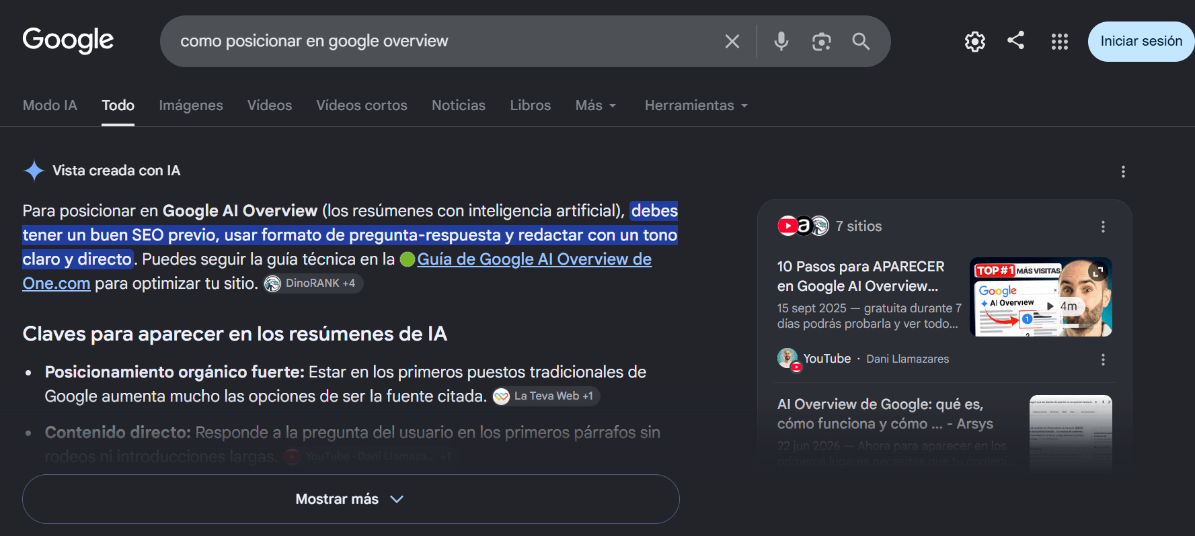Click the Arsys article thumbnail
The image size is (1195, 536).
[x=1071, y=434]
